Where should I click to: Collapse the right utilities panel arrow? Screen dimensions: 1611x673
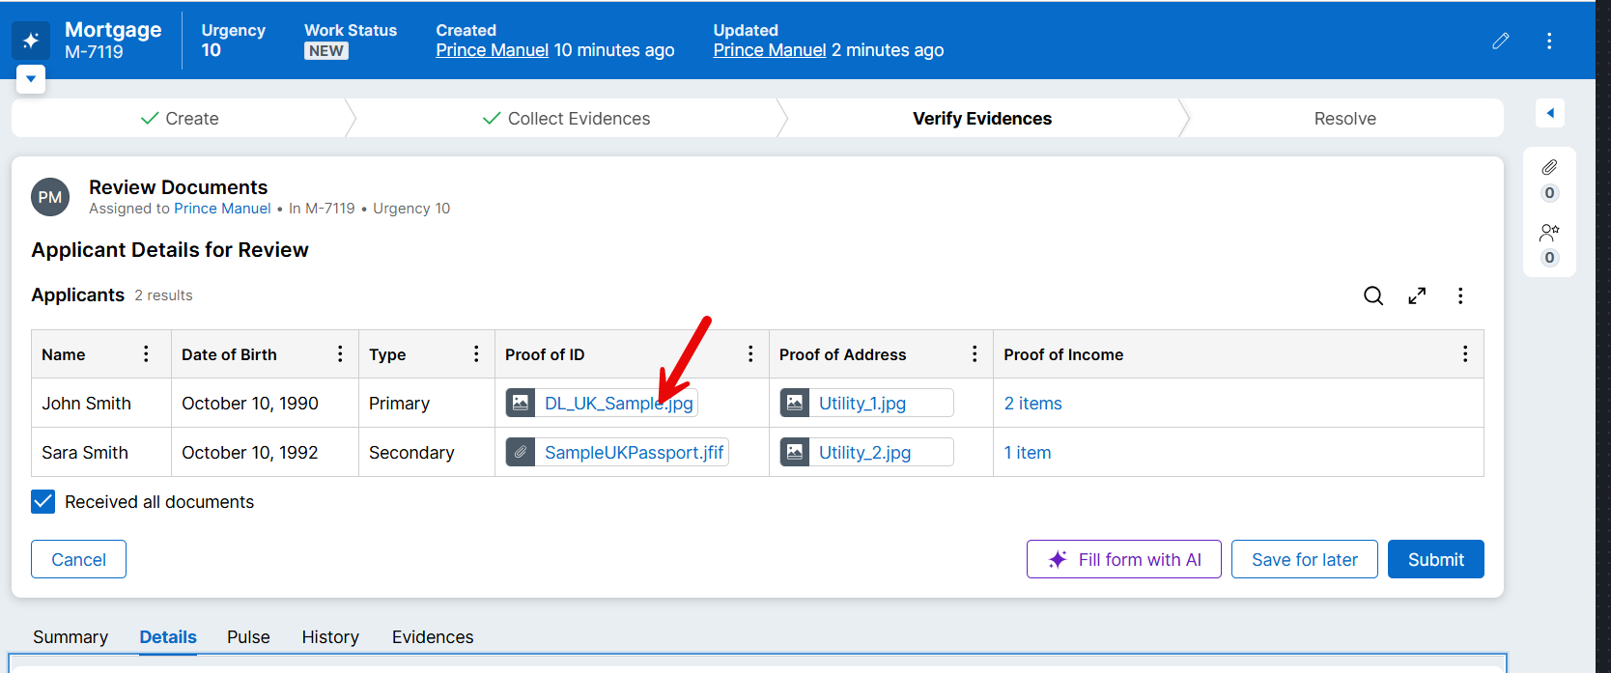click(1550, 113)
